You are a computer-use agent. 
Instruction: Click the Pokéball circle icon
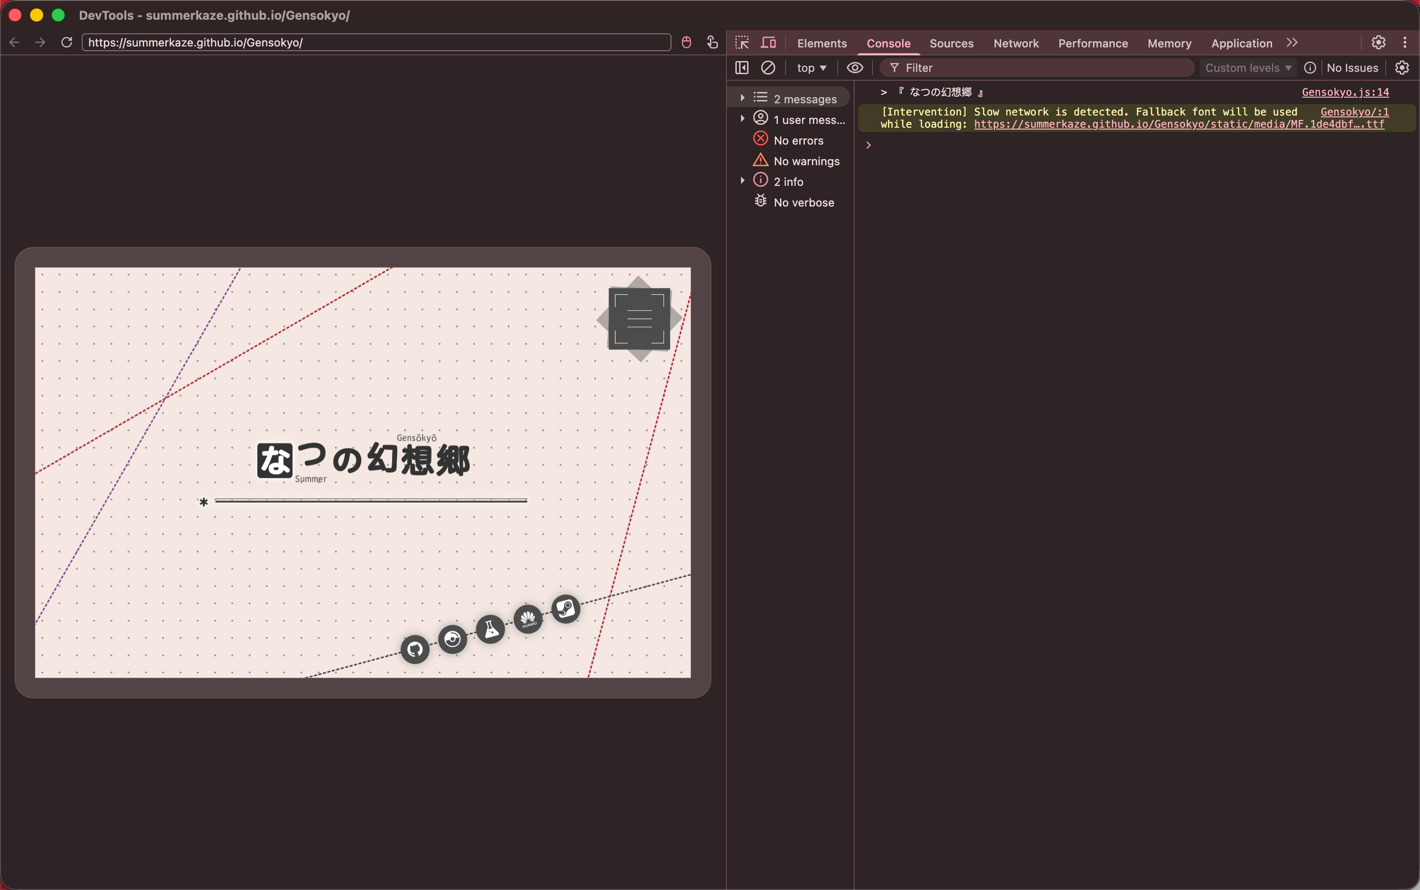[x=453, y=639]
